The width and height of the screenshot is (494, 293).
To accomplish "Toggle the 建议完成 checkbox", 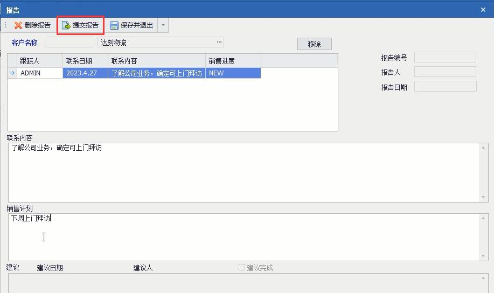I will [x=242, y=267].
